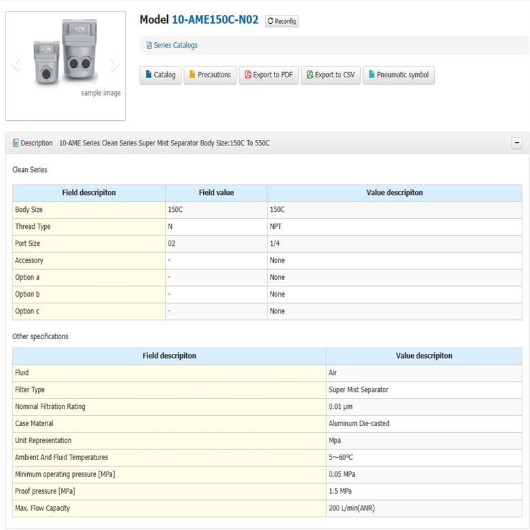Select the Port Size row label
The height and width of the screenshot is (530, 530).
tap(27, 243)
